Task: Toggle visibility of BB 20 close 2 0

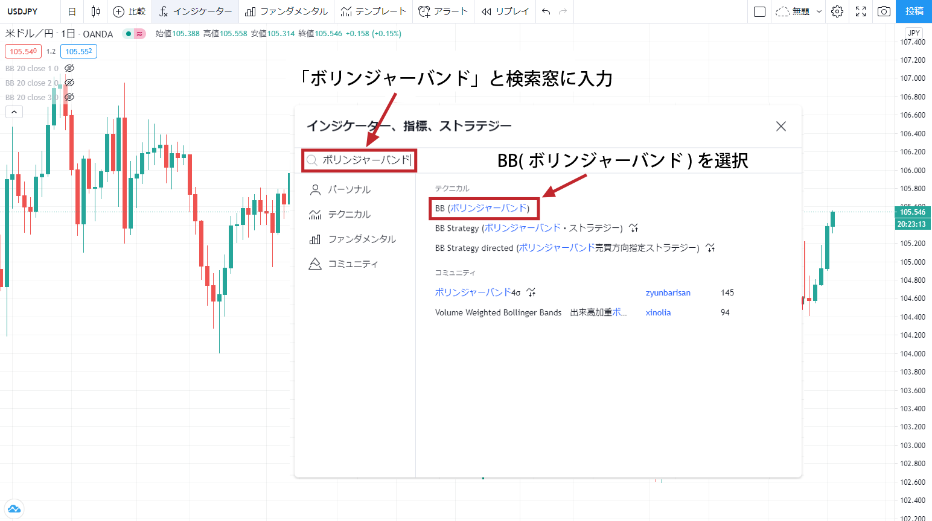Action: [x=69, y=83]
